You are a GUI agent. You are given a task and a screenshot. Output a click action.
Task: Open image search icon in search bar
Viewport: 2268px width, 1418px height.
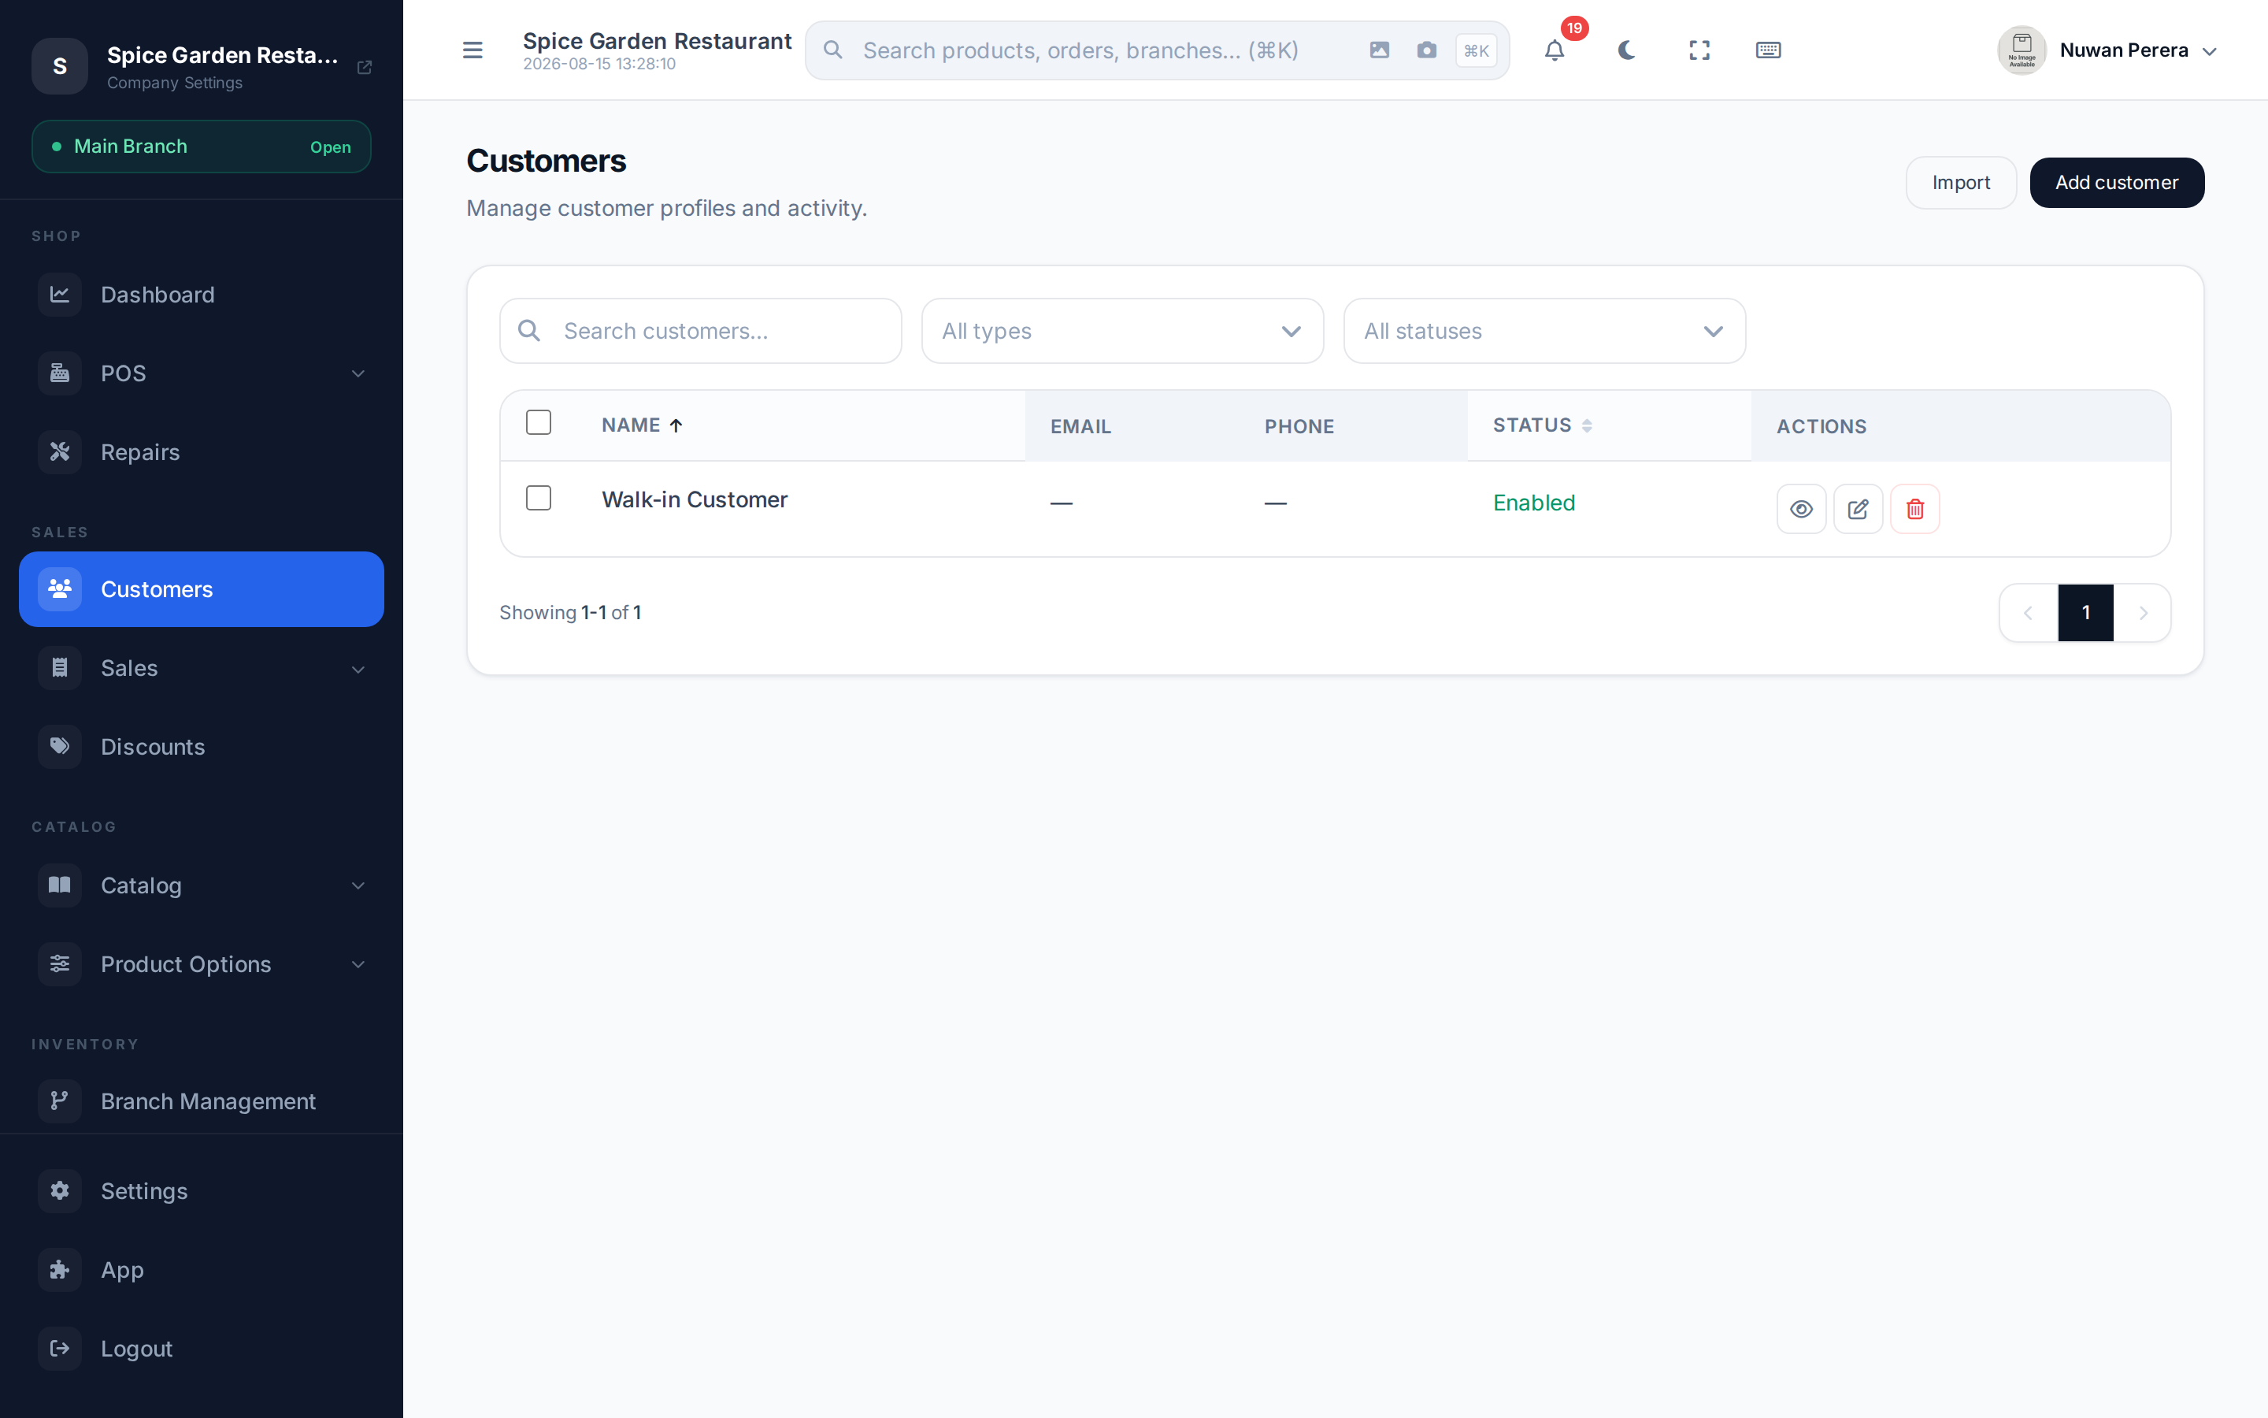1379,50
